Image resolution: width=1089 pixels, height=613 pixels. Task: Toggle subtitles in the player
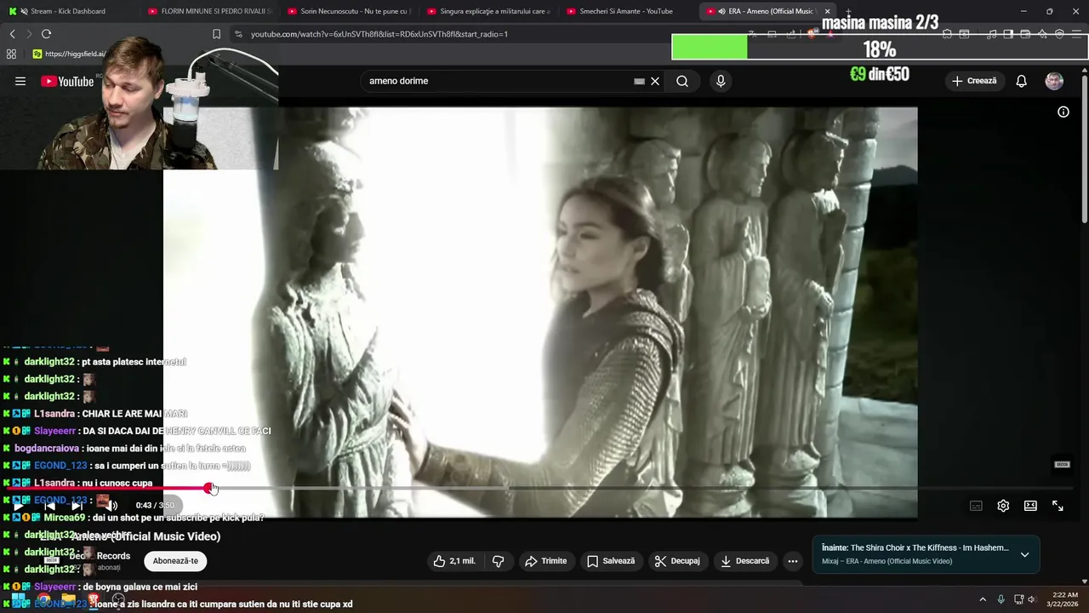976,506
